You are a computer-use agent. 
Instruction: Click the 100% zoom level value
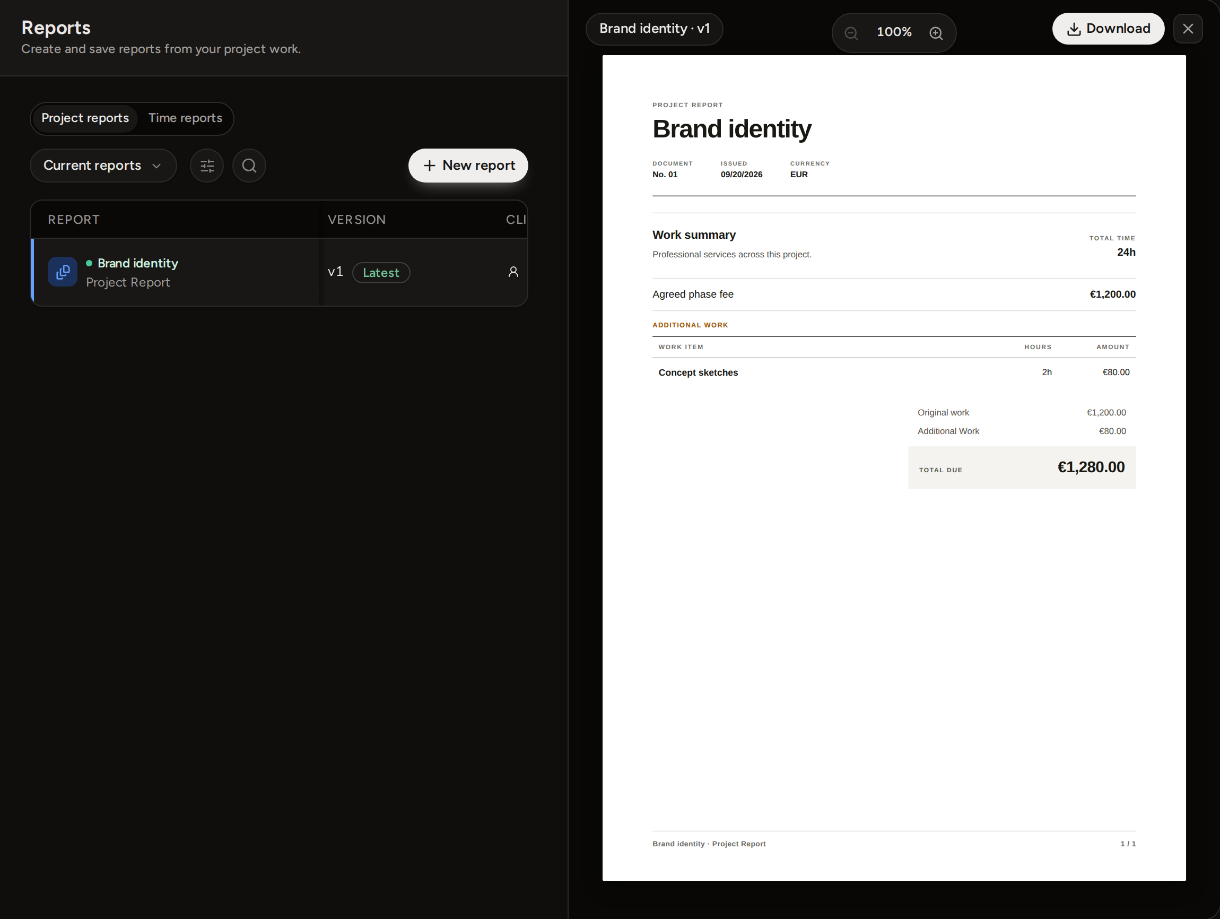pos(893,32)
